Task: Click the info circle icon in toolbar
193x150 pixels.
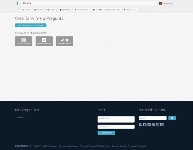Action: [x=94, y=10]
